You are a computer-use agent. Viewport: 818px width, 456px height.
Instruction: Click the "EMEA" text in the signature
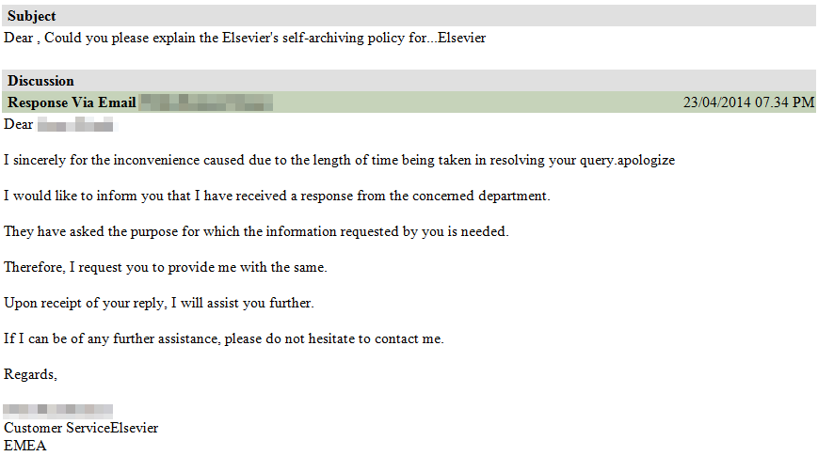pos(25,446)
